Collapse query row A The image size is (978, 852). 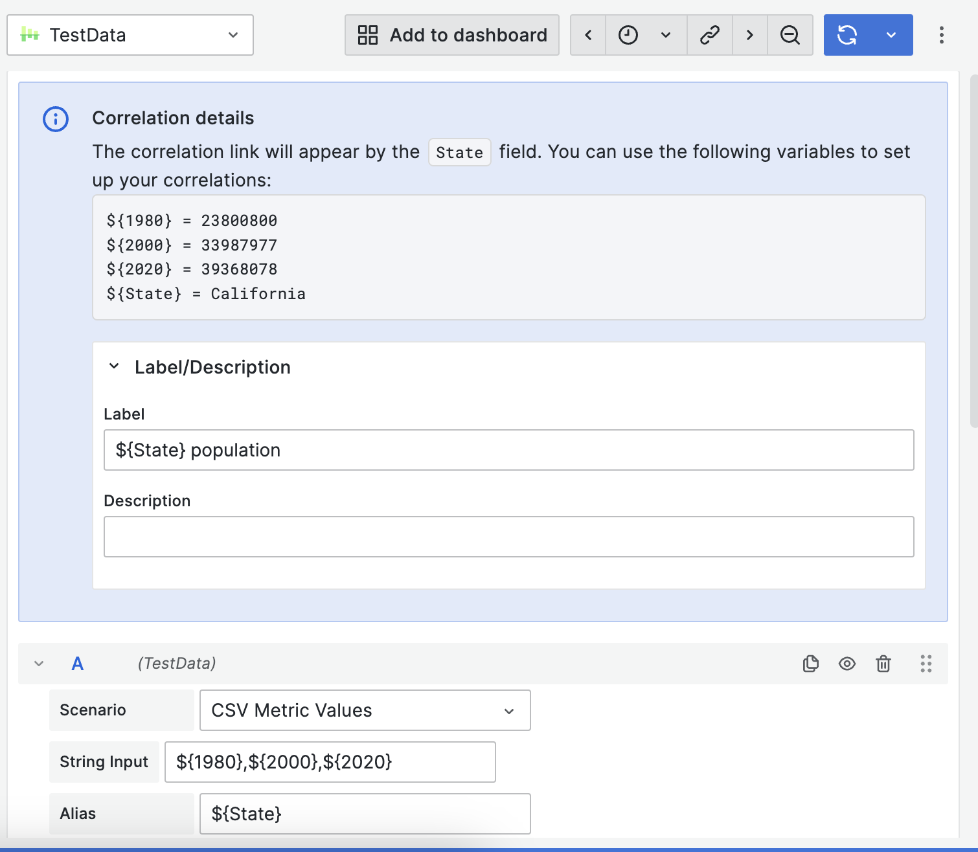[x=38, y=664]
